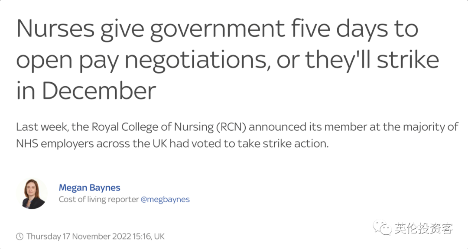The height and width of the screenshot is (249, 468).
Task: Click the word 'Nurses' in the headline
Action: coord(55,29)
